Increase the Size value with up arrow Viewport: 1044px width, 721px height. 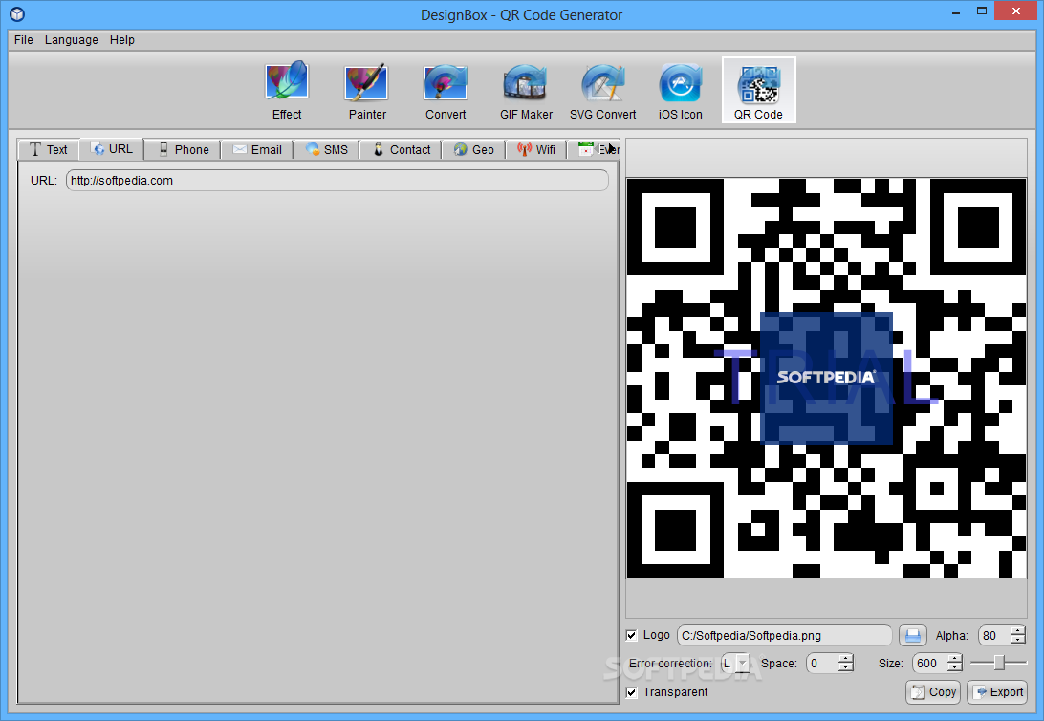[x=955, y=659]
